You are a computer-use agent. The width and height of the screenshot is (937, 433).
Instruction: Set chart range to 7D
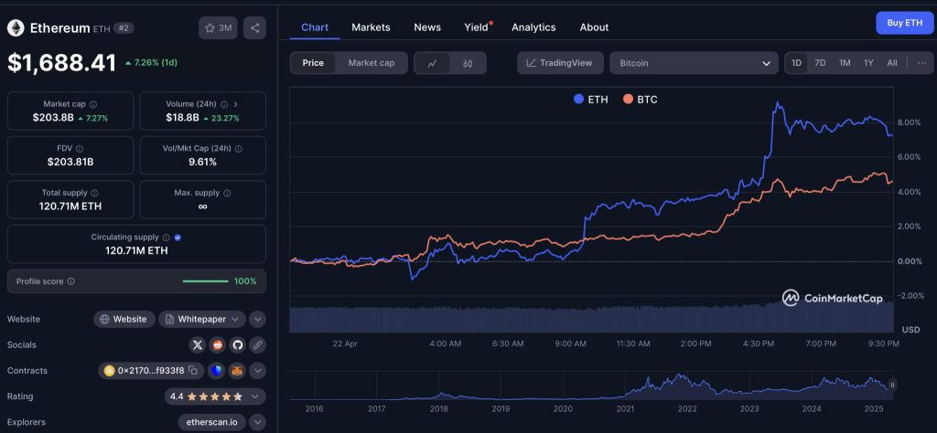point(821,63)
